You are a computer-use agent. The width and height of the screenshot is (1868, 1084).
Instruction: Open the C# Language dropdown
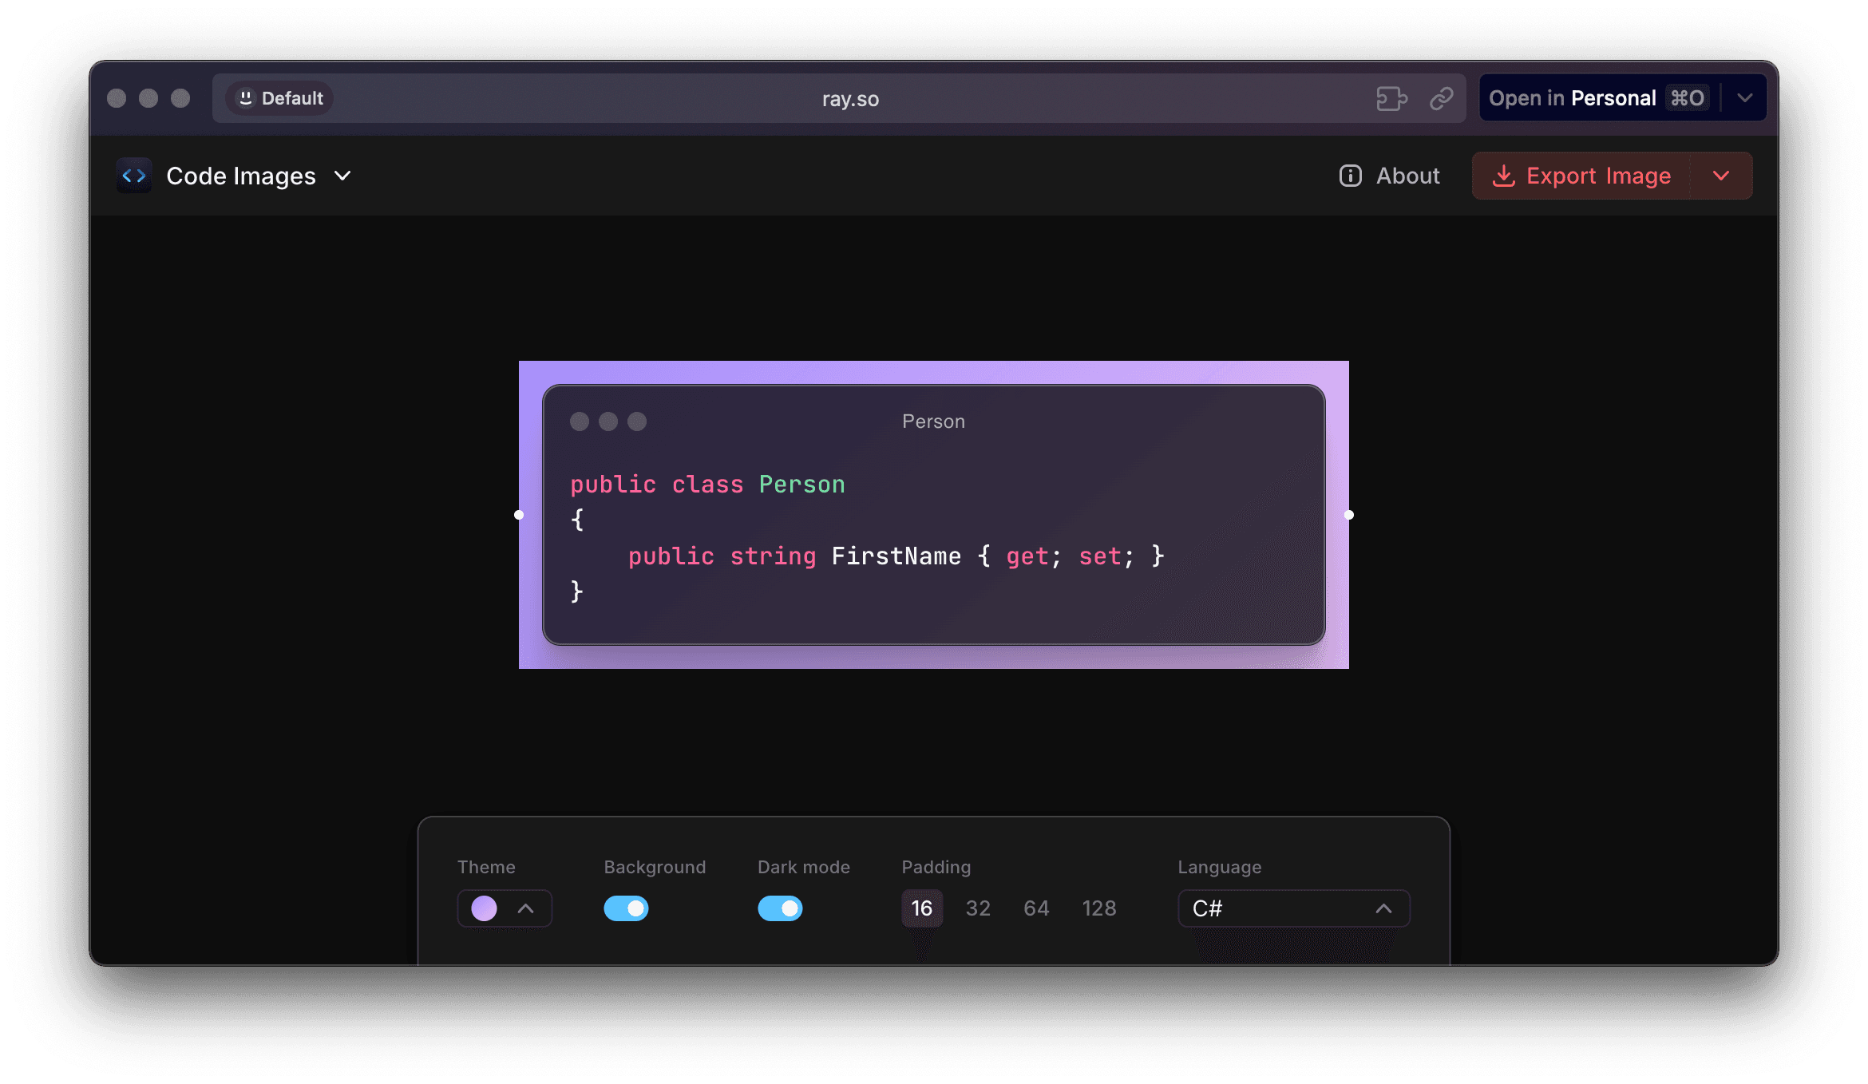(x=1293, y=908)
